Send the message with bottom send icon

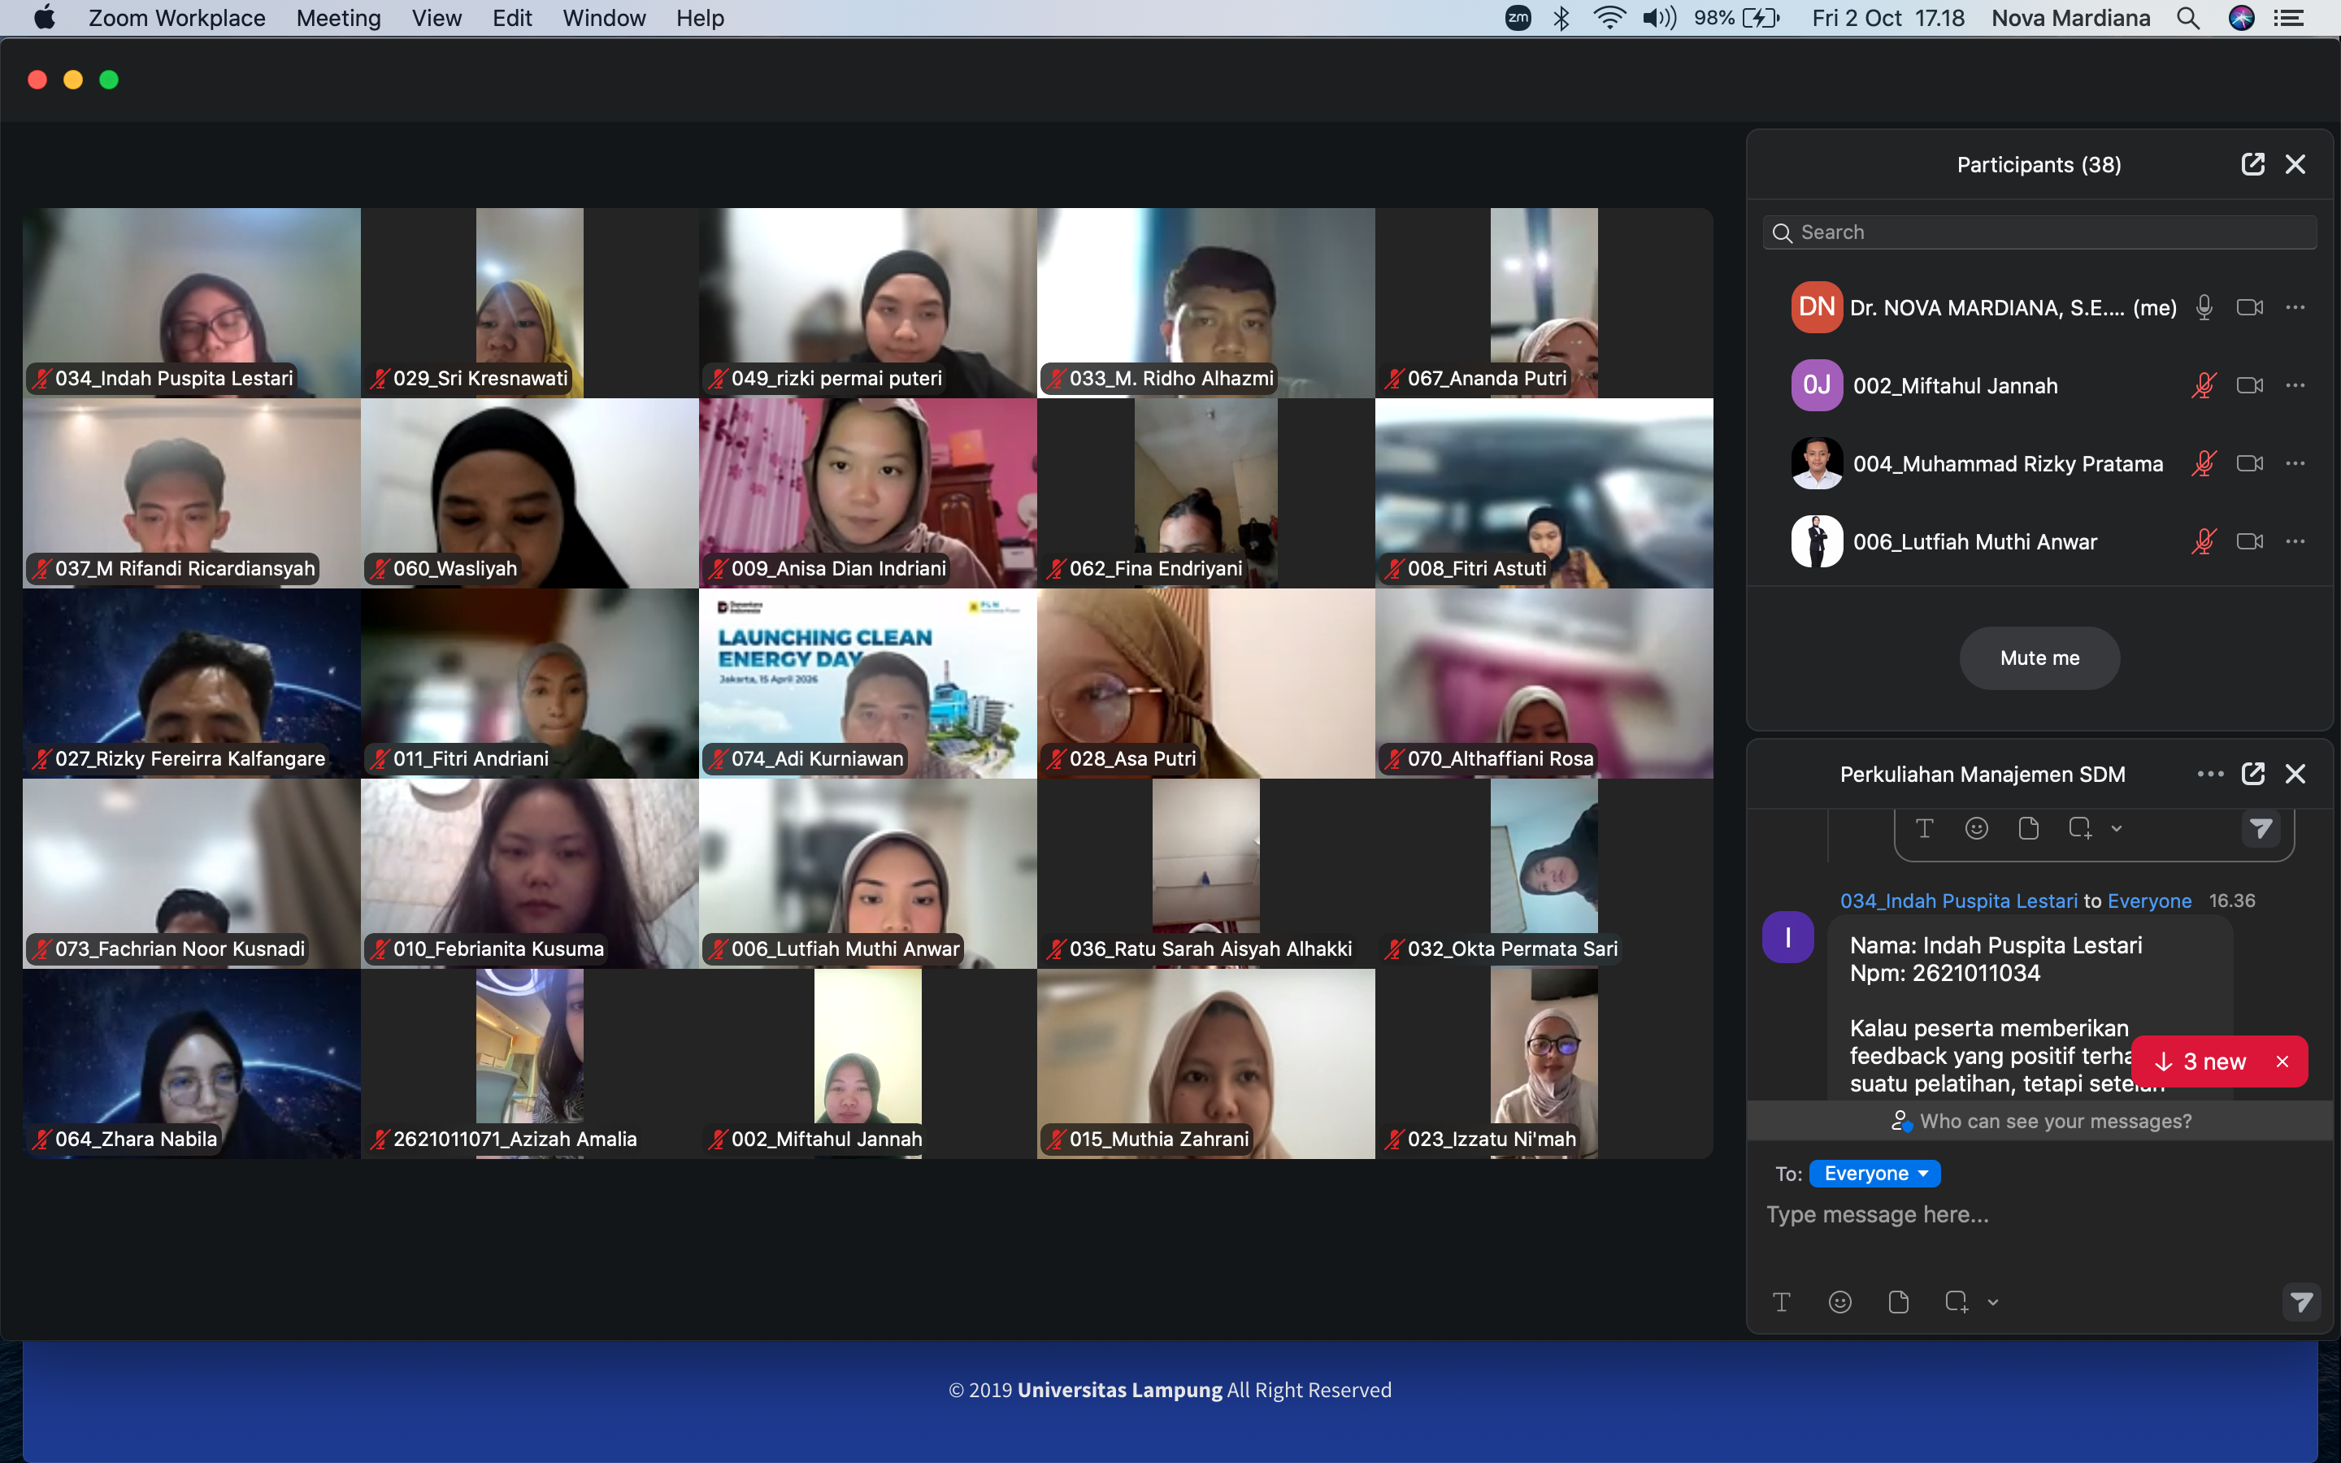point(2300,1302)
